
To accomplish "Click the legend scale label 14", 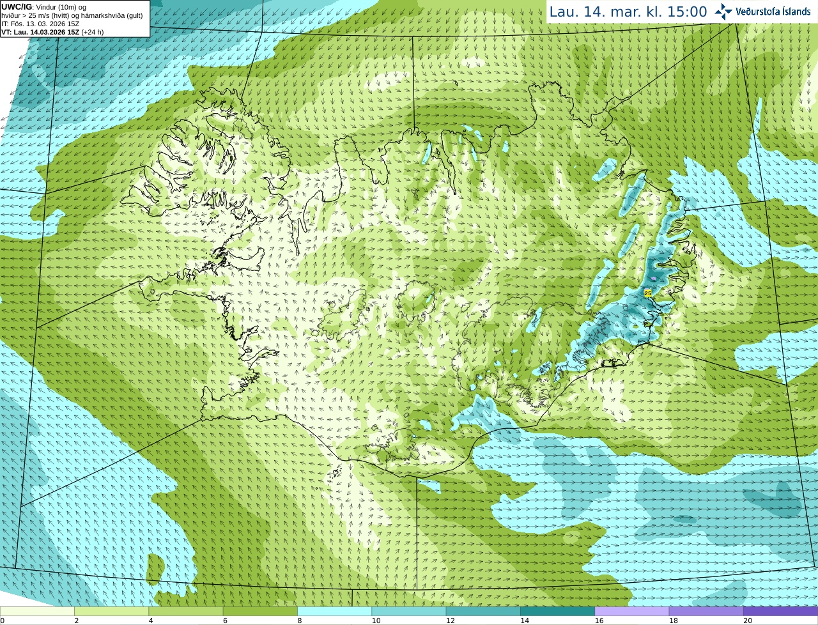I will tap(524, 621).
